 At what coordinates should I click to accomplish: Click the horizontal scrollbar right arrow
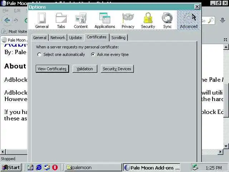(220, 152)
